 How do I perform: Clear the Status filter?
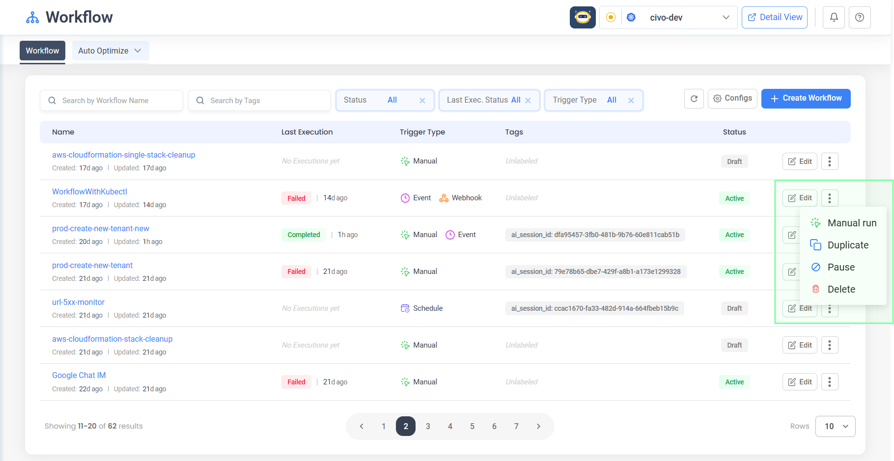tap(422, 101)
